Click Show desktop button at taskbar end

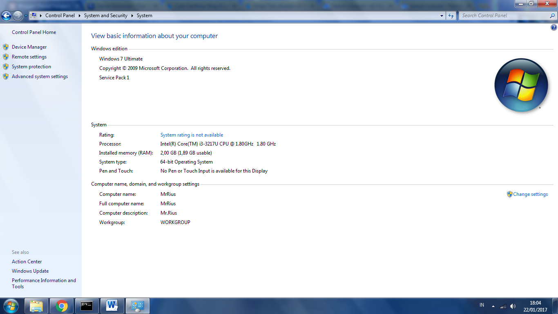tap(555, 306)
